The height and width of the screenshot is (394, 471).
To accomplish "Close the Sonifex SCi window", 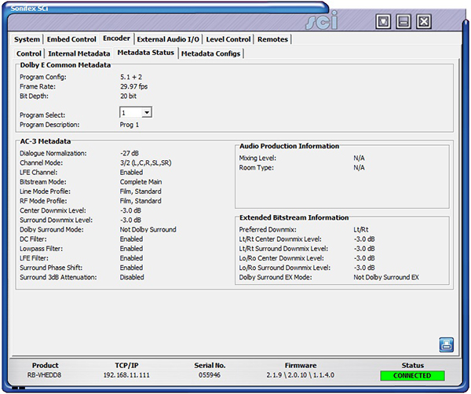I will pyautogui.click(x=424, y=21).
